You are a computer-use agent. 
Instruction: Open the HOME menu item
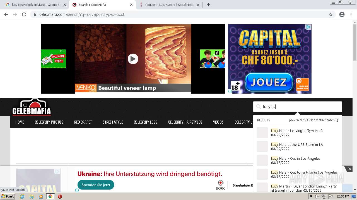tap(20, 122)
